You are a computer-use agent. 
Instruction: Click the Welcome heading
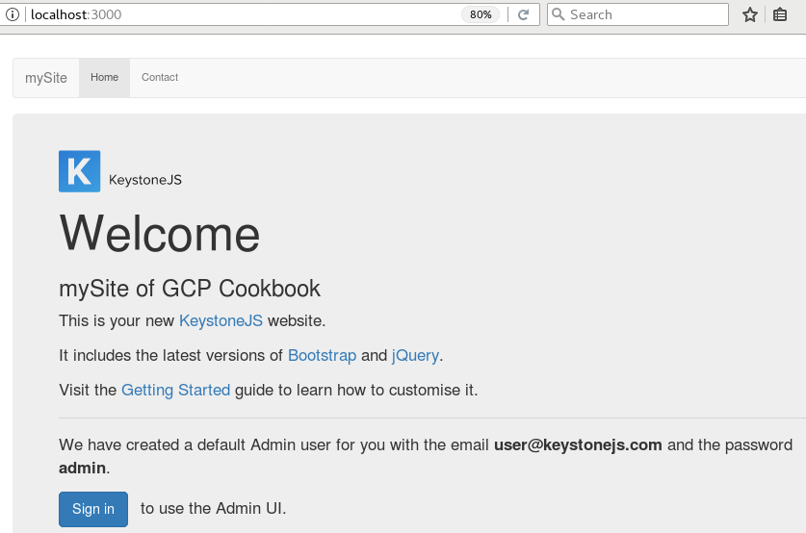(x=160, y=234)
